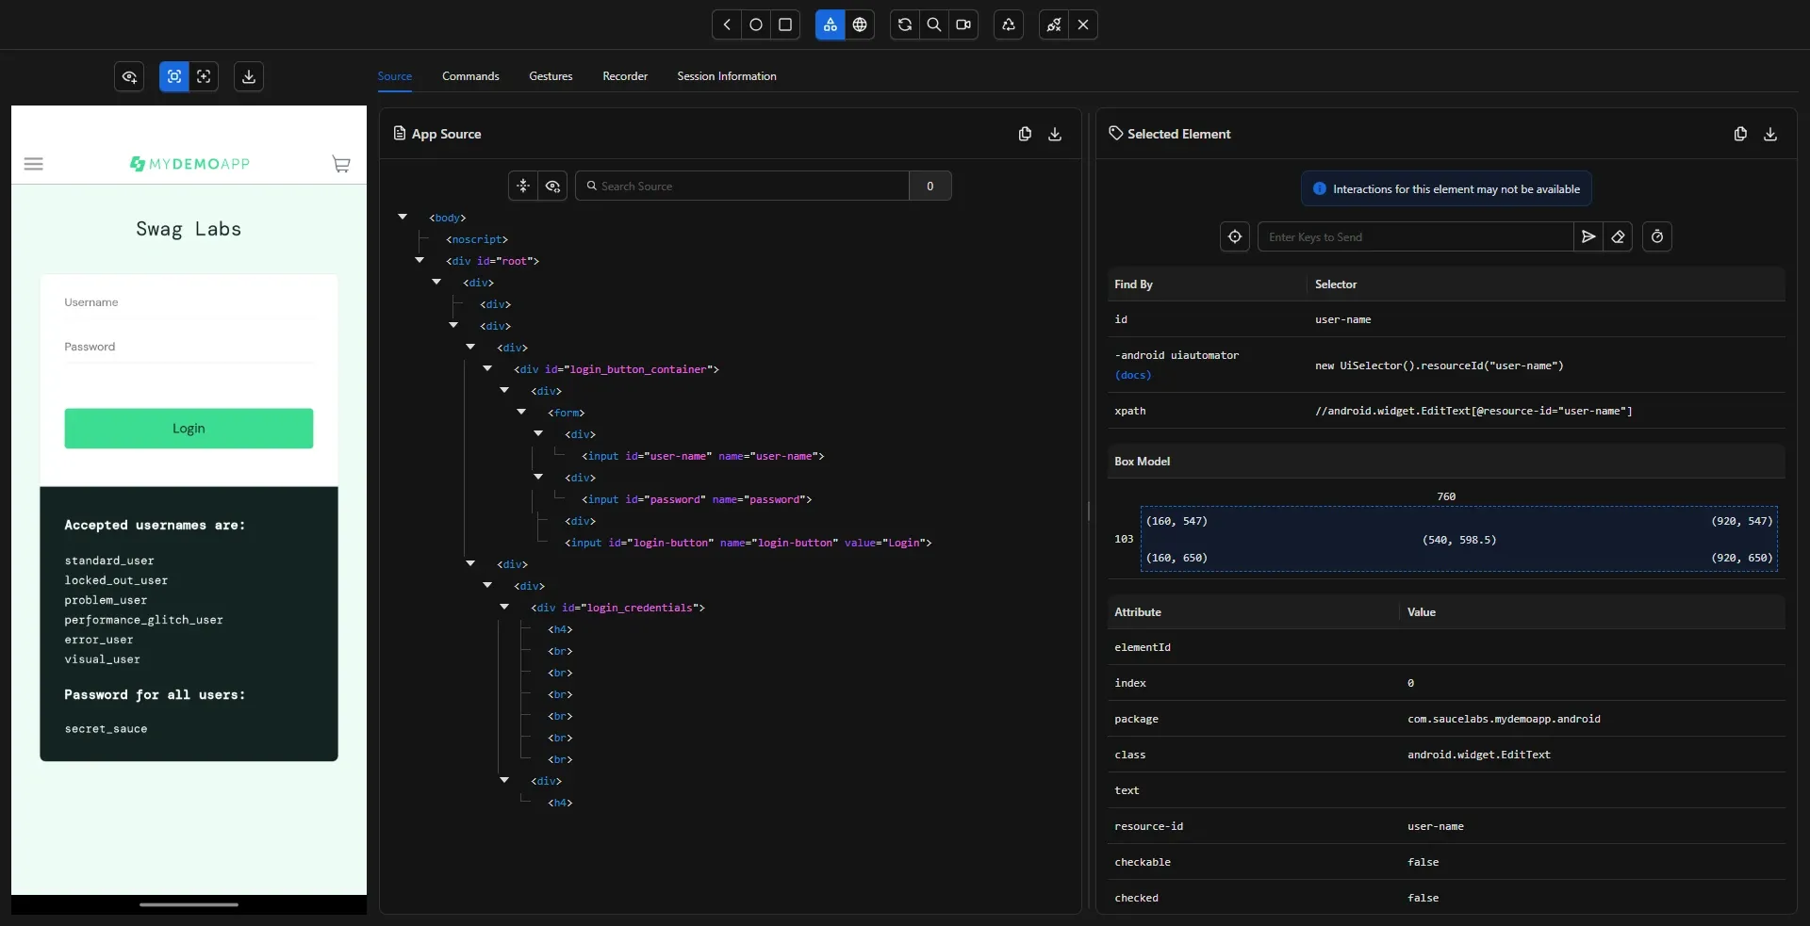Collapse the div containing user-name input
The width and height of the screenshot is (1810, 926).
pos(538,433)
